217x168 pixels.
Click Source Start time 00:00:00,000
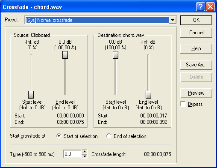point(70,115)
